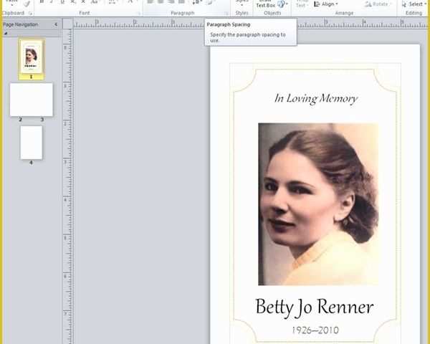Open the Shapes gallery icon
The width and height of the screenshot is (430, 344).
click(x=281, y=4)
